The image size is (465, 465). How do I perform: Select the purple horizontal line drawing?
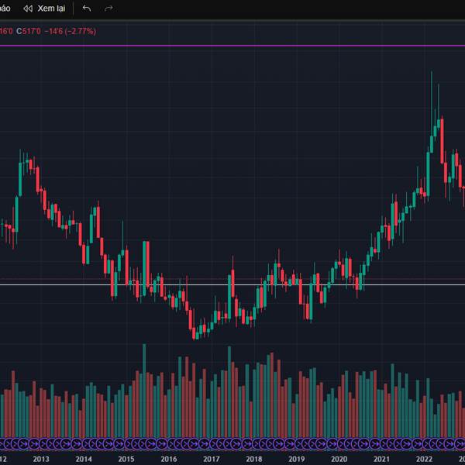[232, 46]
